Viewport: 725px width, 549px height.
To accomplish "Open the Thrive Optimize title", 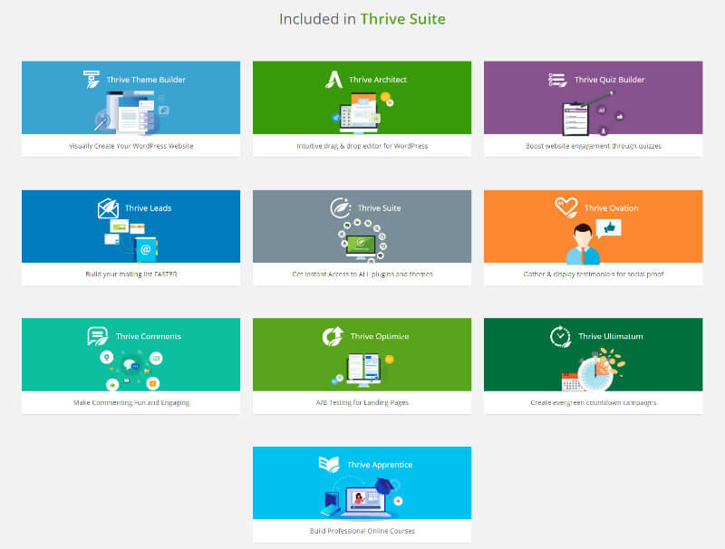I will [x=380, y=336].
